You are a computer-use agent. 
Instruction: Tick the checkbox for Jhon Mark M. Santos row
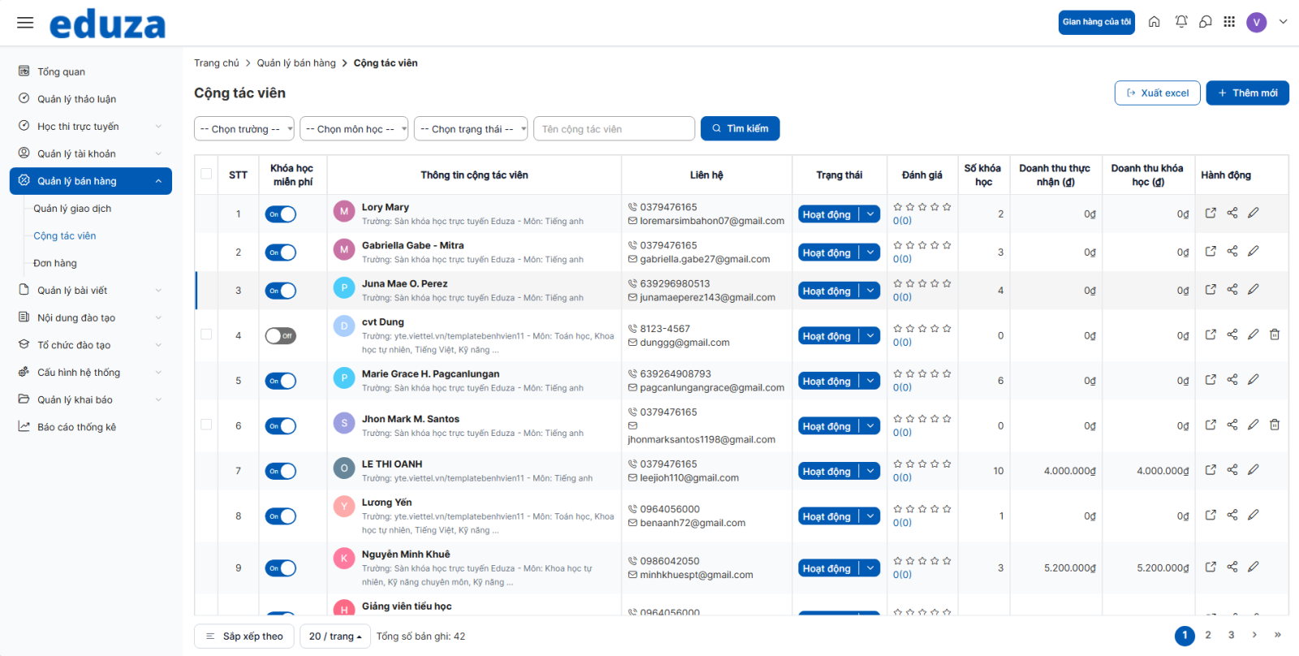click(x=206, y=425)
